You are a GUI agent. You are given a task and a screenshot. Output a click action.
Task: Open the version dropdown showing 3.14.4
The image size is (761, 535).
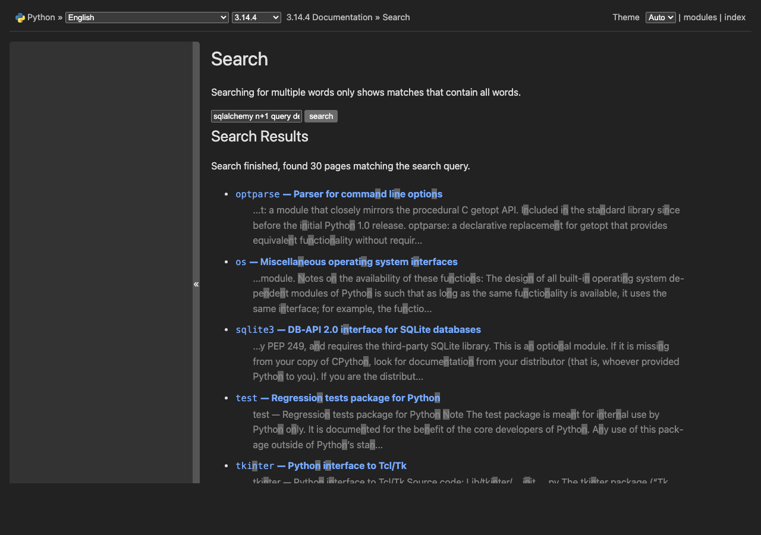(256, 17)
